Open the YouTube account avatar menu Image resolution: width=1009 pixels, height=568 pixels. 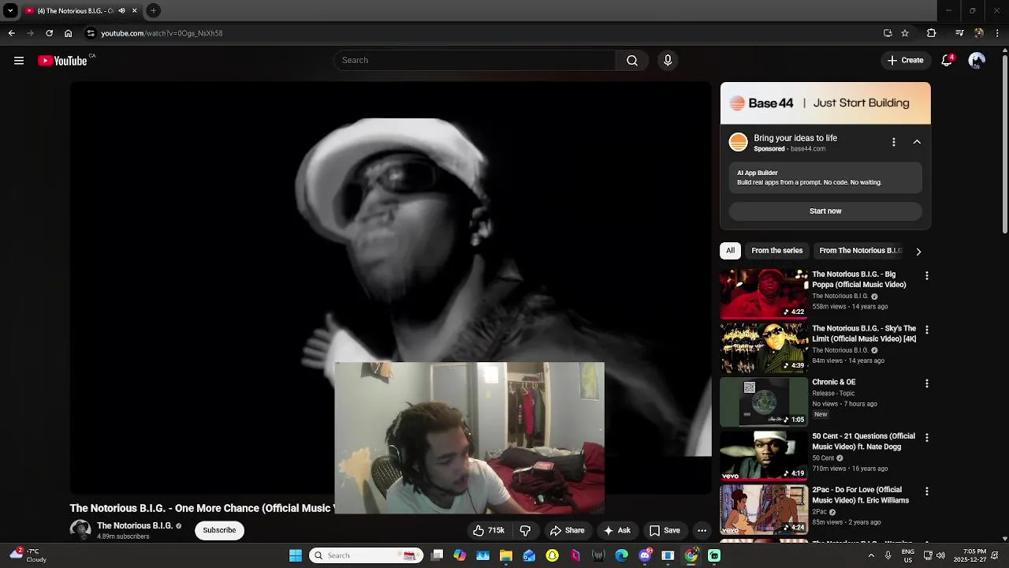pyautogui.click(x=977, y=61)
